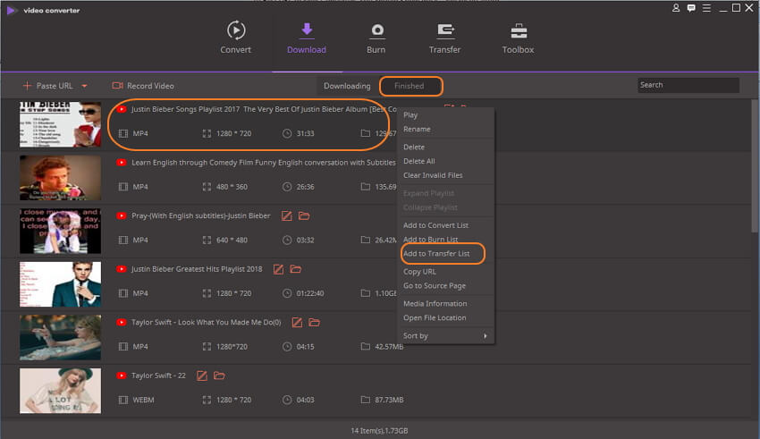Click edit icon for Taylor Swift - 22
Screen dimensions: 760x439
coord(202,376)
